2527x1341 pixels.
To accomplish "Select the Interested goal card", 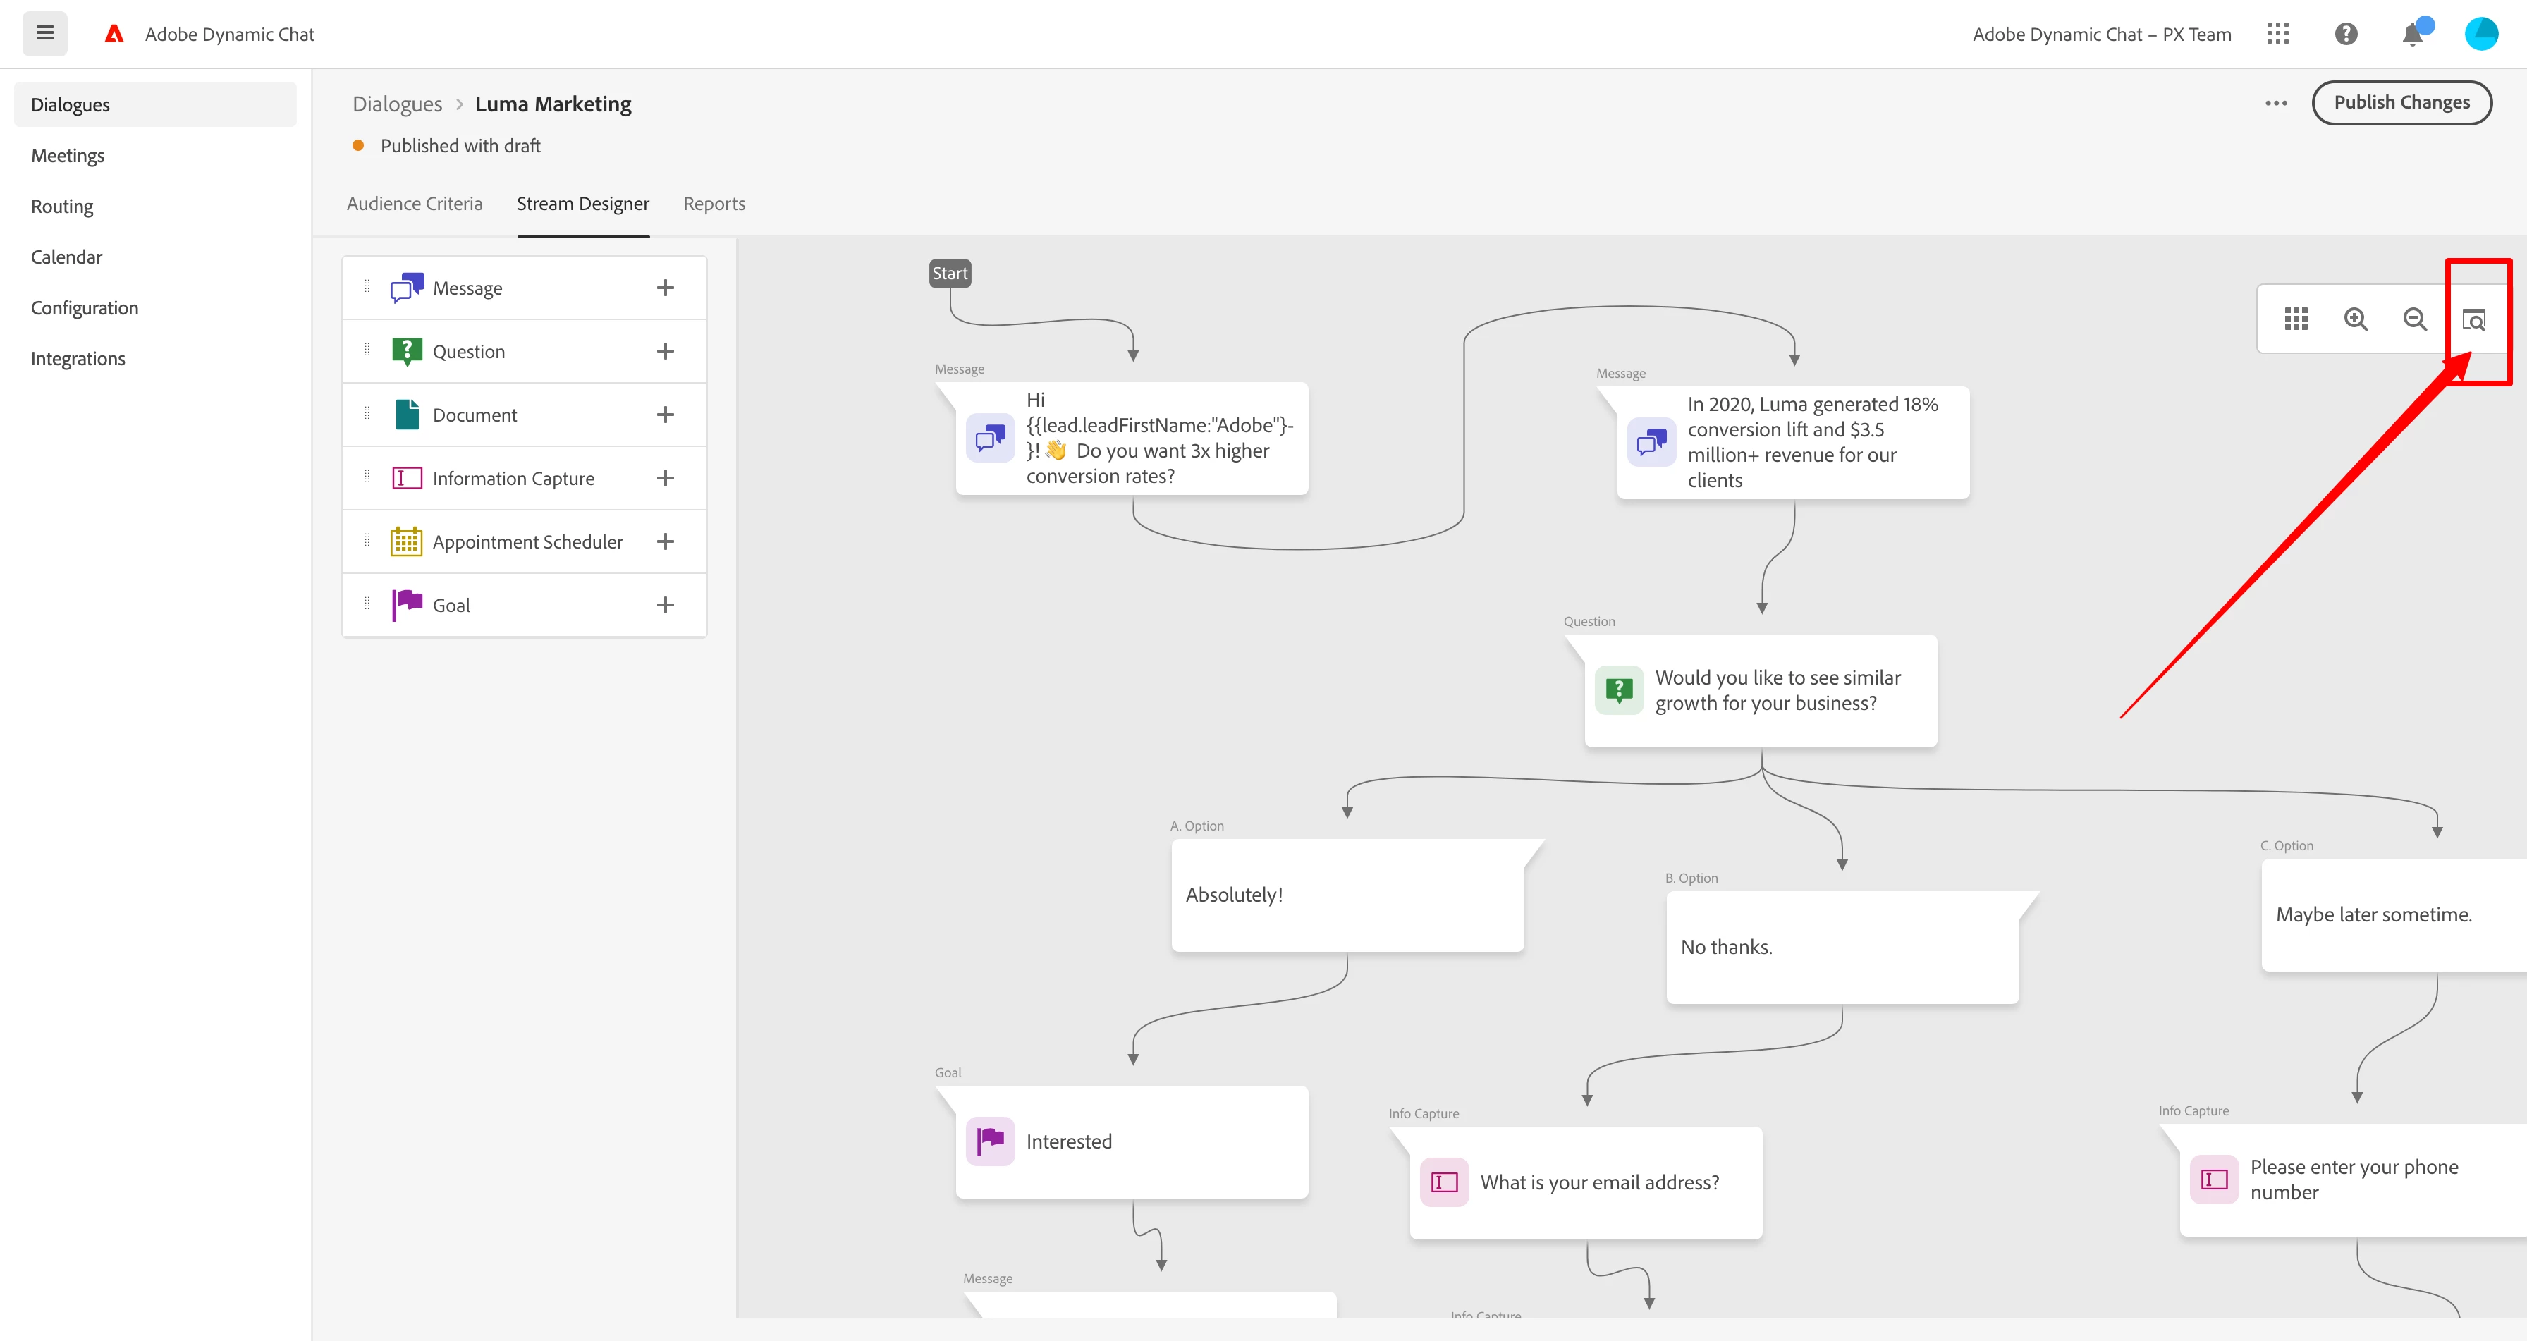I will tap(1132, 1142).
